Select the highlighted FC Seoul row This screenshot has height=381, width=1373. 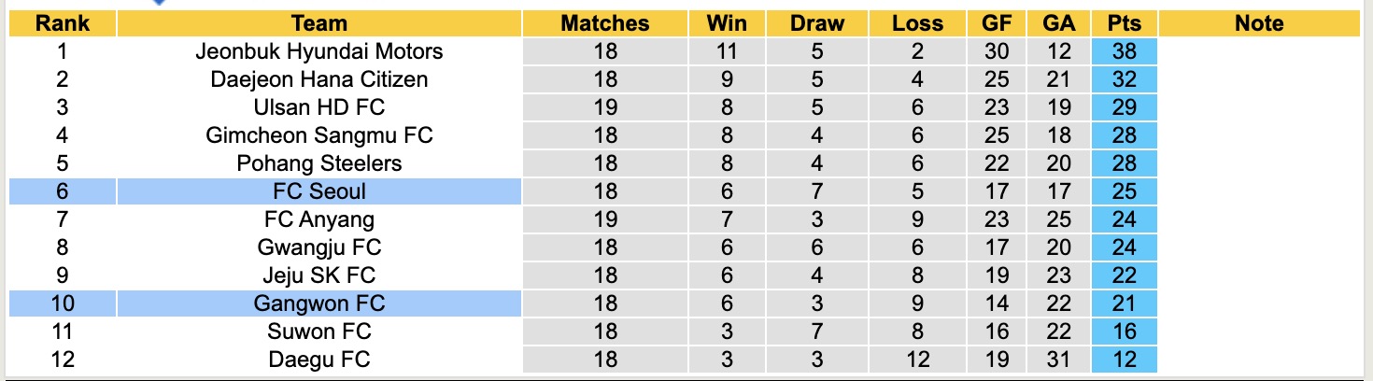pos(318,191)
